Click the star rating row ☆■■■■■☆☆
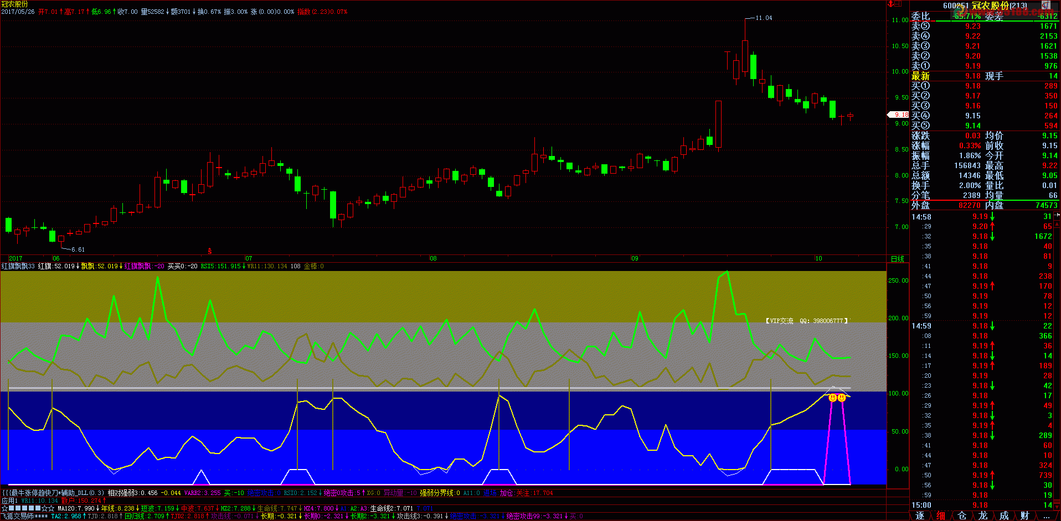The height and width of the screenshot is (521, 1061). coord(28,508)
